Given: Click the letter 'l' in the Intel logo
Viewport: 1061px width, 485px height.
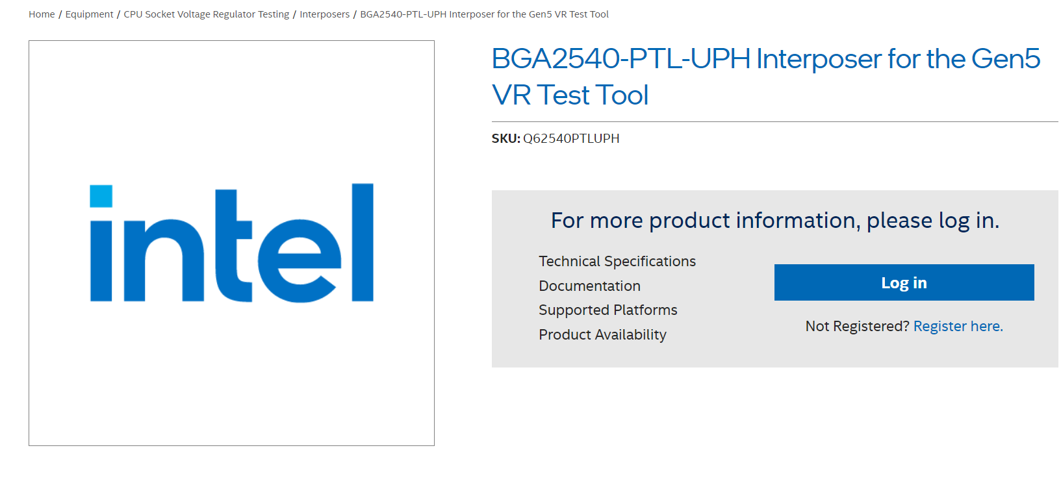Looking at the screenshot, I should click(363, 242).
